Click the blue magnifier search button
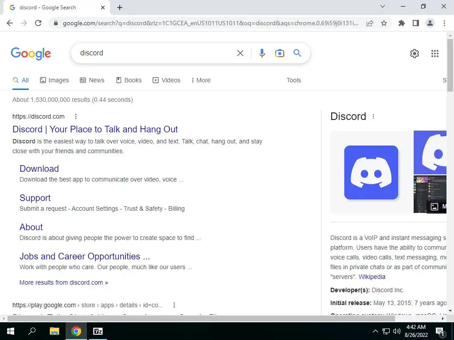The height and width of the screenshot is (340, 454). coord(297,53)
